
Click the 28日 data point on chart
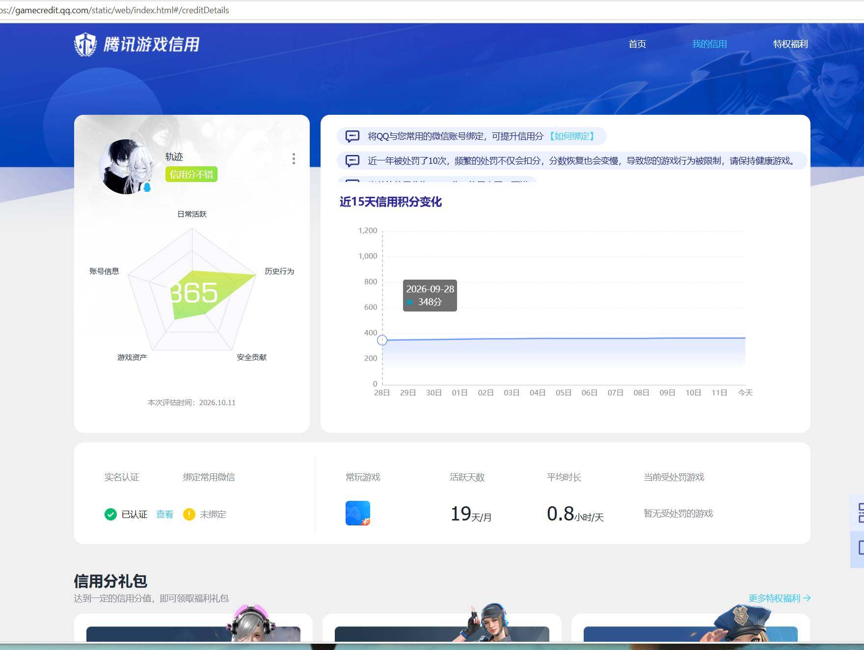pos(382,340)
